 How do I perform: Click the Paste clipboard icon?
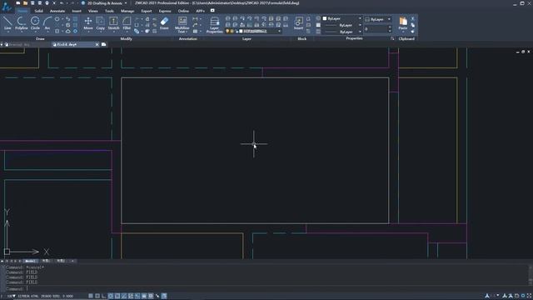(403, 22)
